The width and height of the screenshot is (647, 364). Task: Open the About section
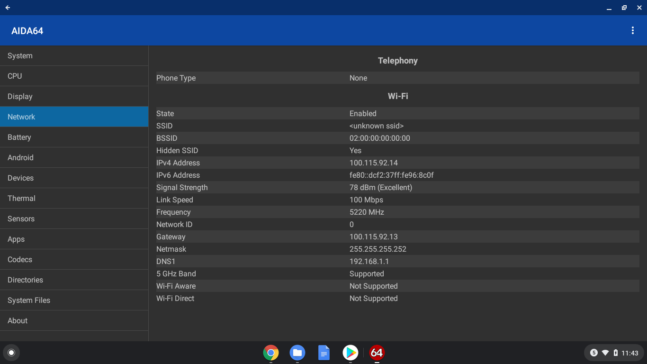(x=74, y=320)
